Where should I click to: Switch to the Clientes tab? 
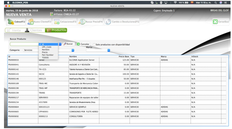point(34,30)
